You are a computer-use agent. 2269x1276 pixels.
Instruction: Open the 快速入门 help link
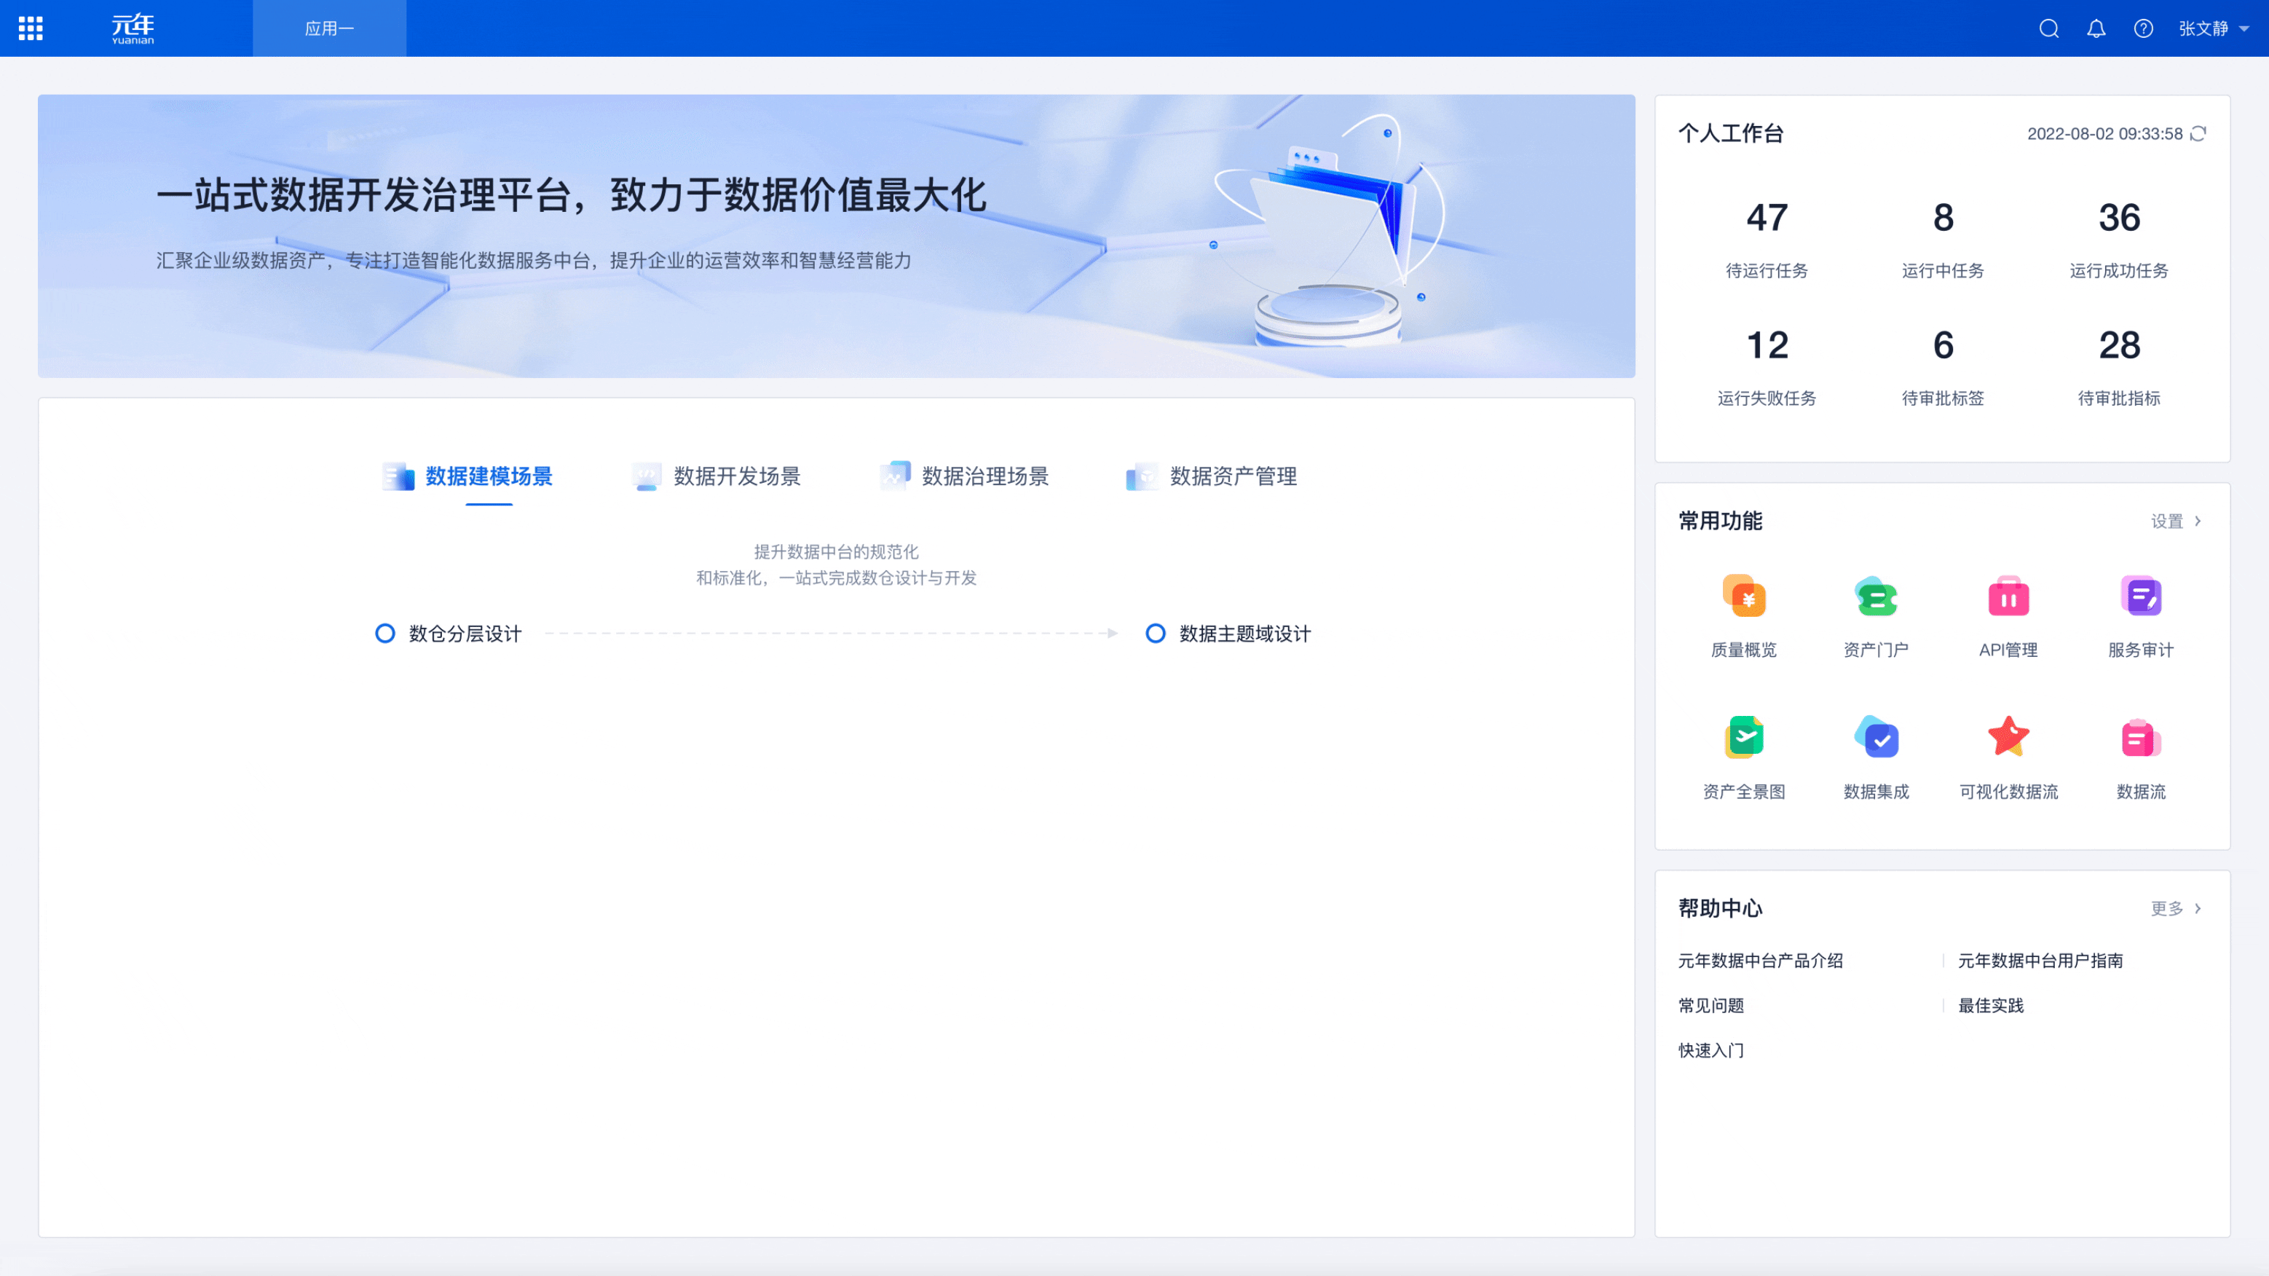1710,1050
